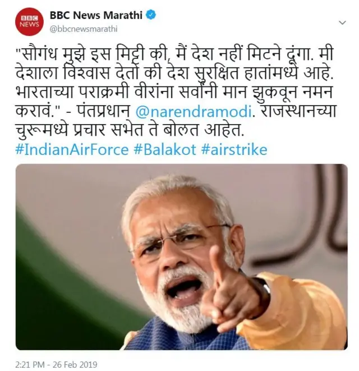
Task: Select the #Balakot hashtag
Action: coord(165,150)
